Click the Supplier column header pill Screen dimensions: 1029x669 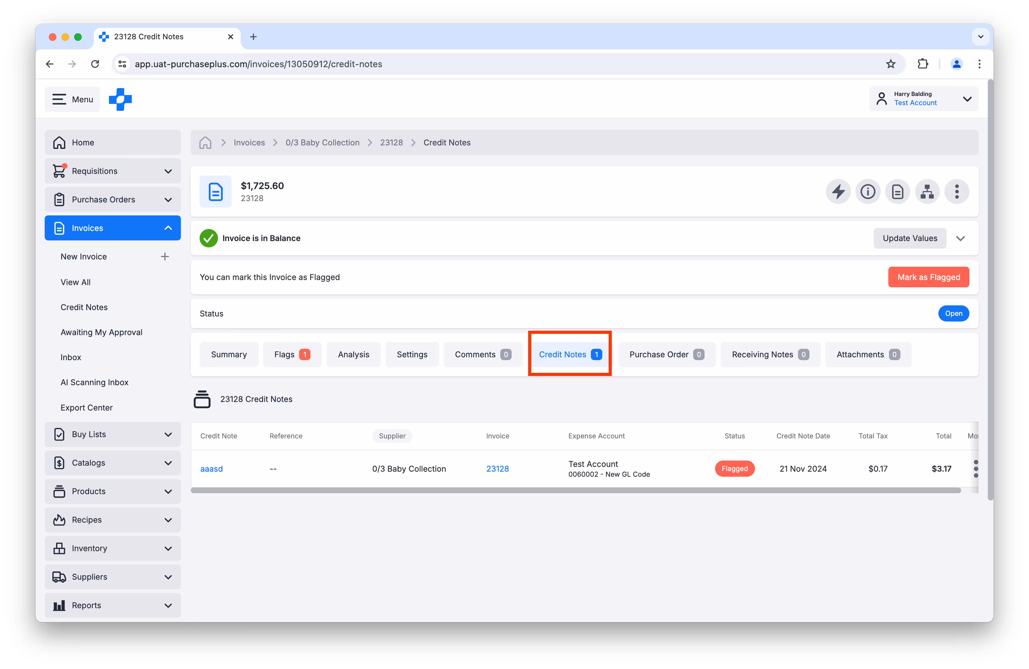tap(392, 436)
